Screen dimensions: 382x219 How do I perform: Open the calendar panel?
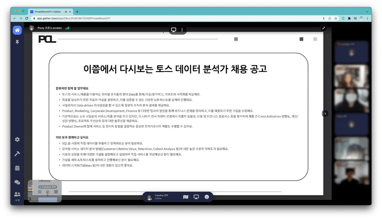click(17, 168)
